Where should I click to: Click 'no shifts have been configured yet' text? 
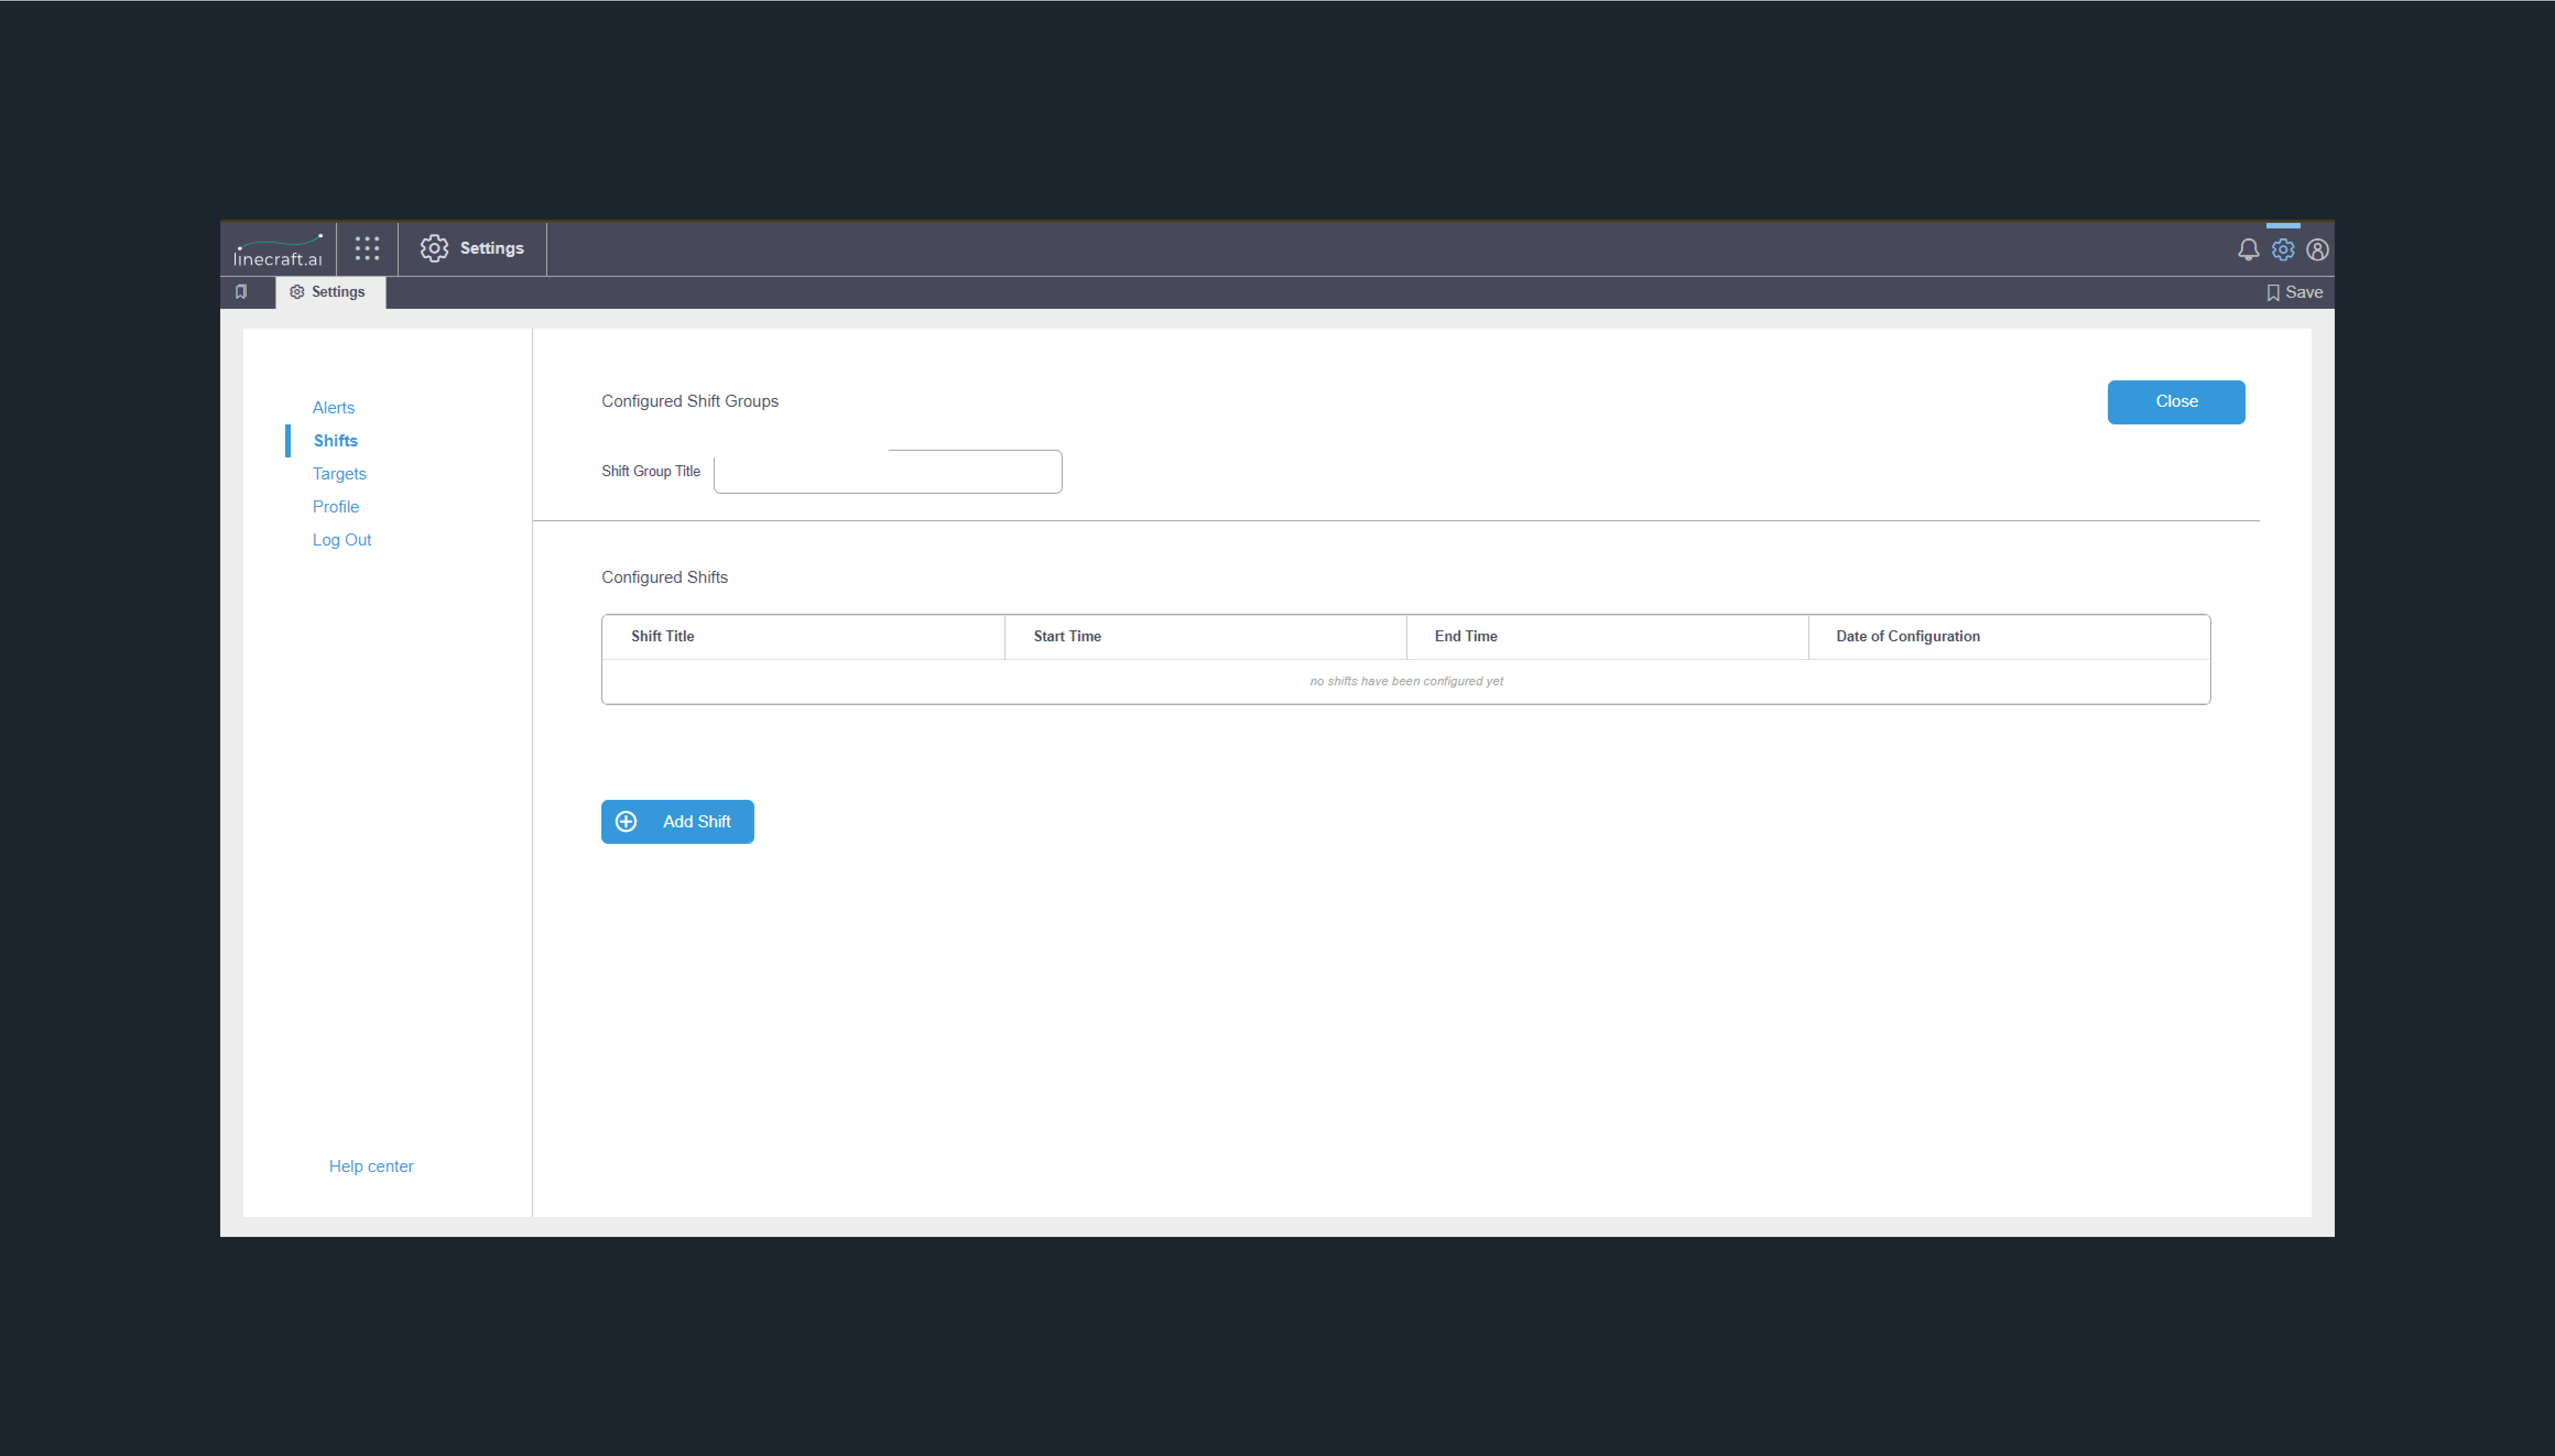coord(1406,681)
